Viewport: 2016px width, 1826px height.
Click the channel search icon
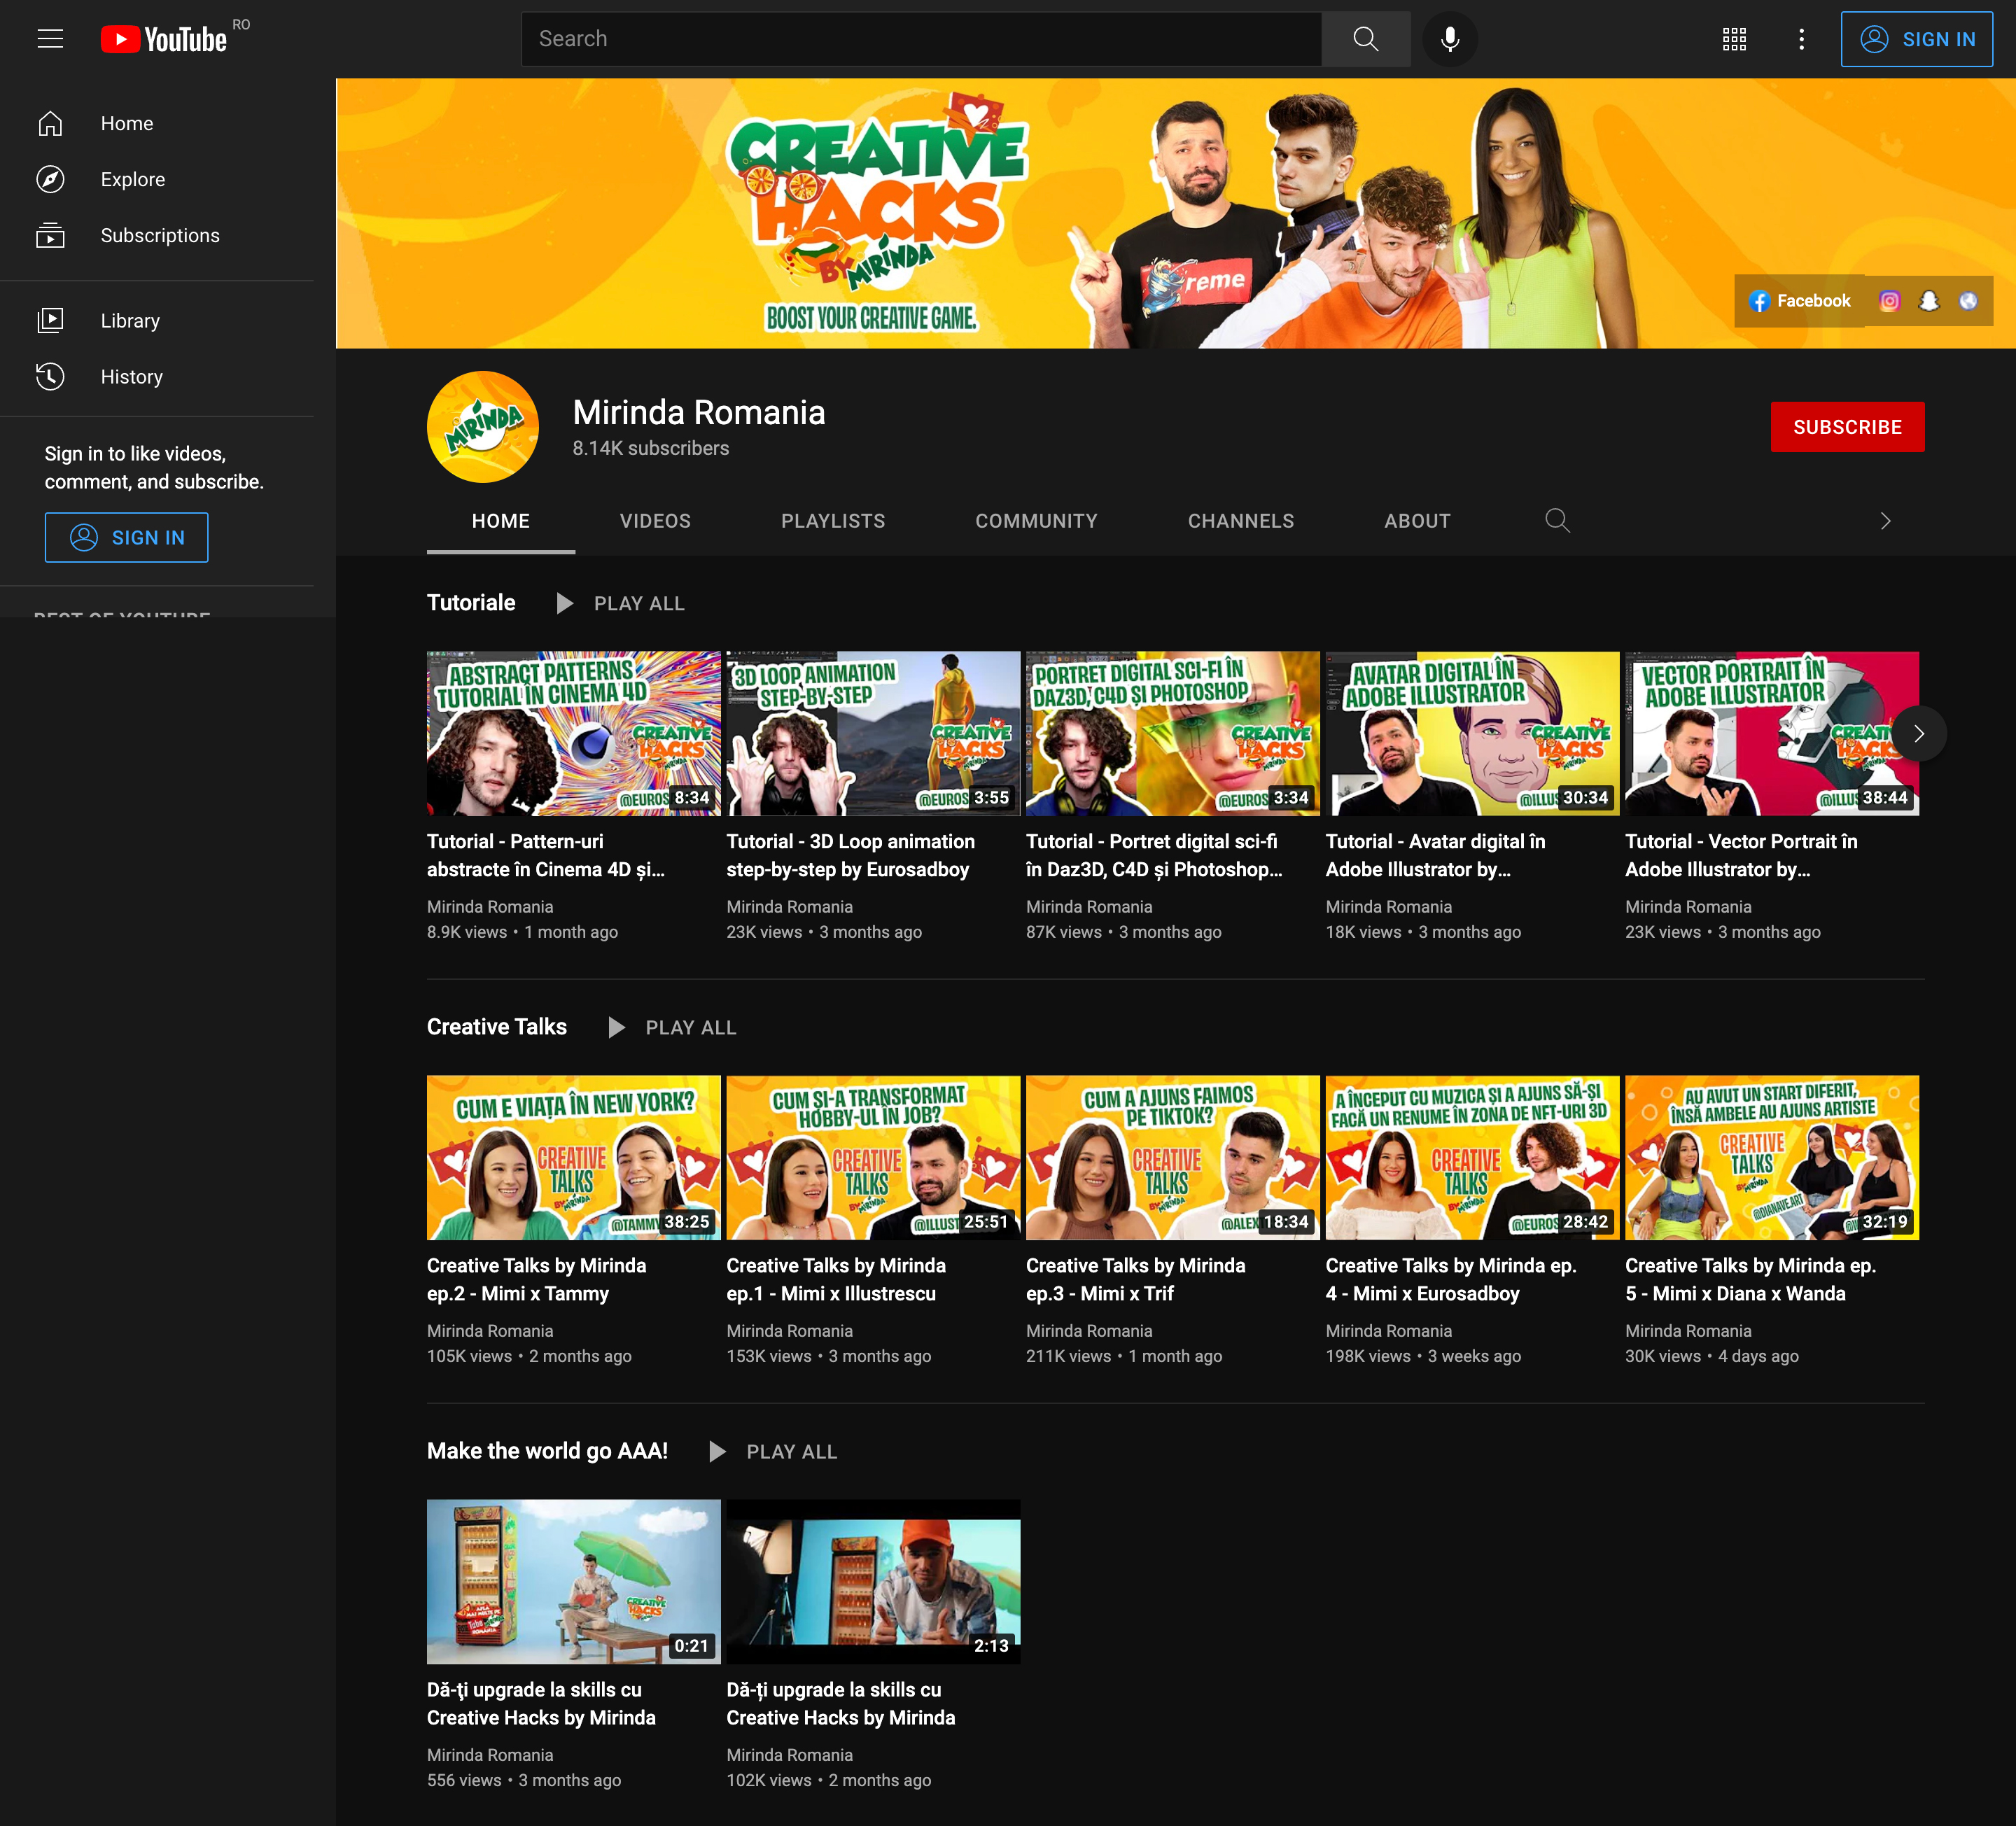(1557, 521)
